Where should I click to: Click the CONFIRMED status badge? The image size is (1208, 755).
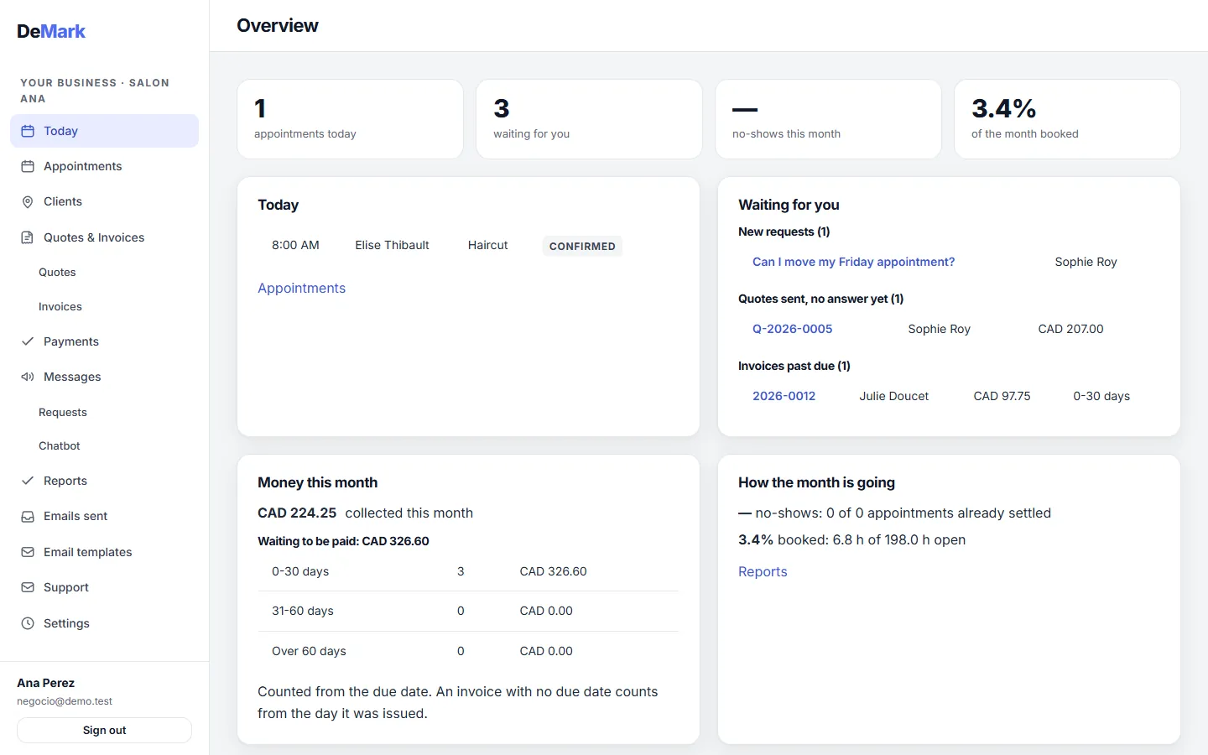click(x=582, y=246)
